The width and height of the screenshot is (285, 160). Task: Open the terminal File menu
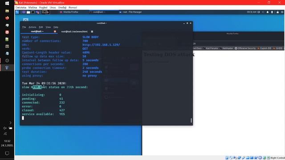click(x=24, y=27)
